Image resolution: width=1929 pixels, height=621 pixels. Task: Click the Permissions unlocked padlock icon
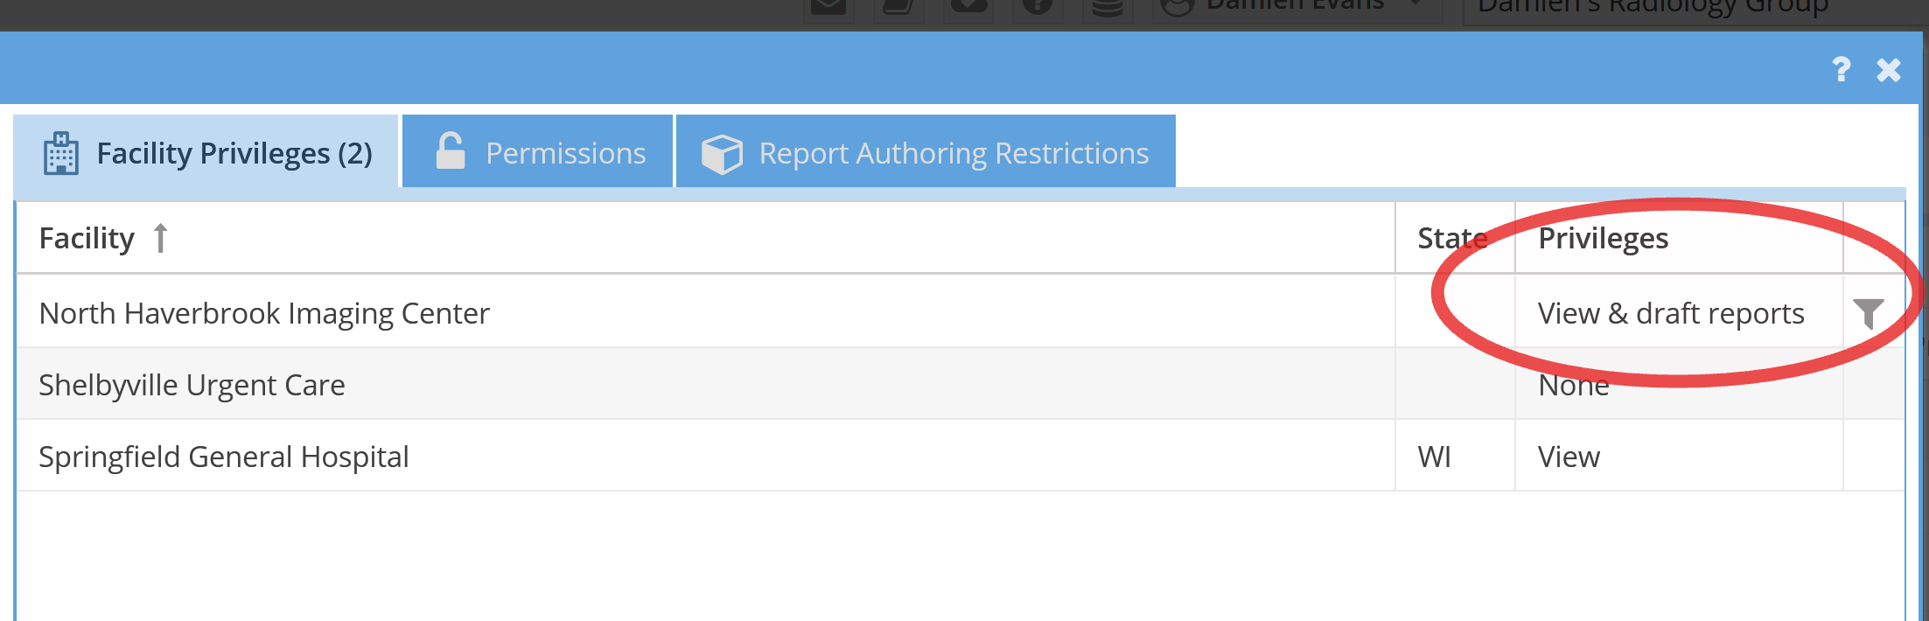tap(451, 150)
